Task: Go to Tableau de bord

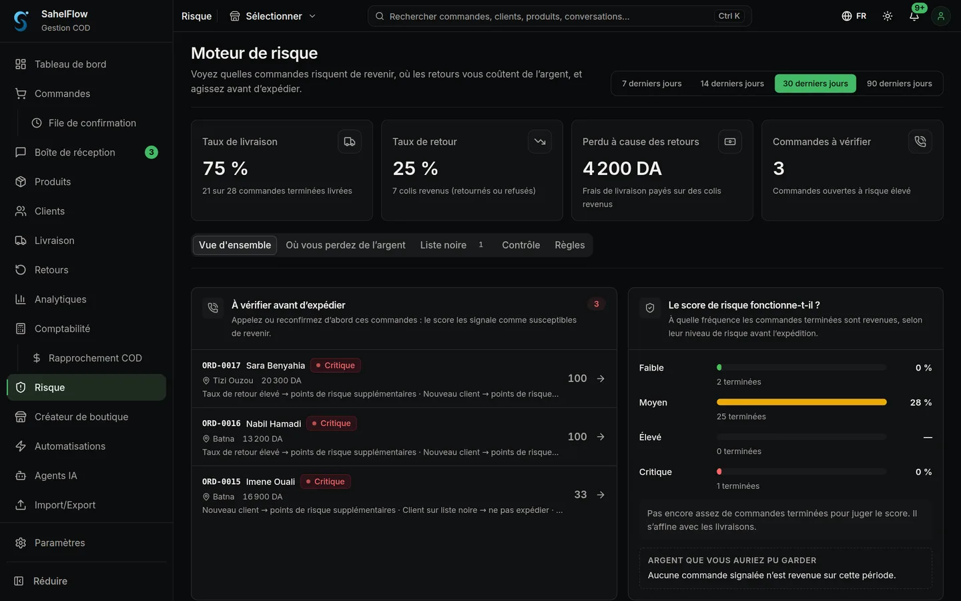Action: click(87, 64)
